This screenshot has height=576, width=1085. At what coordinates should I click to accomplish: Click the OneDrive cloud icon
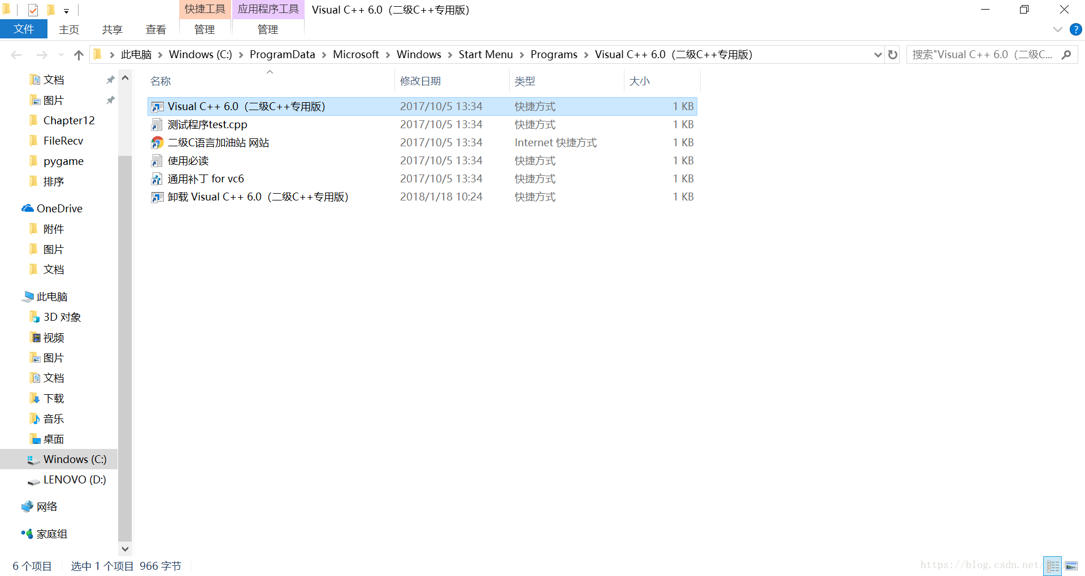pyautogui.click(x=28, y=208)
